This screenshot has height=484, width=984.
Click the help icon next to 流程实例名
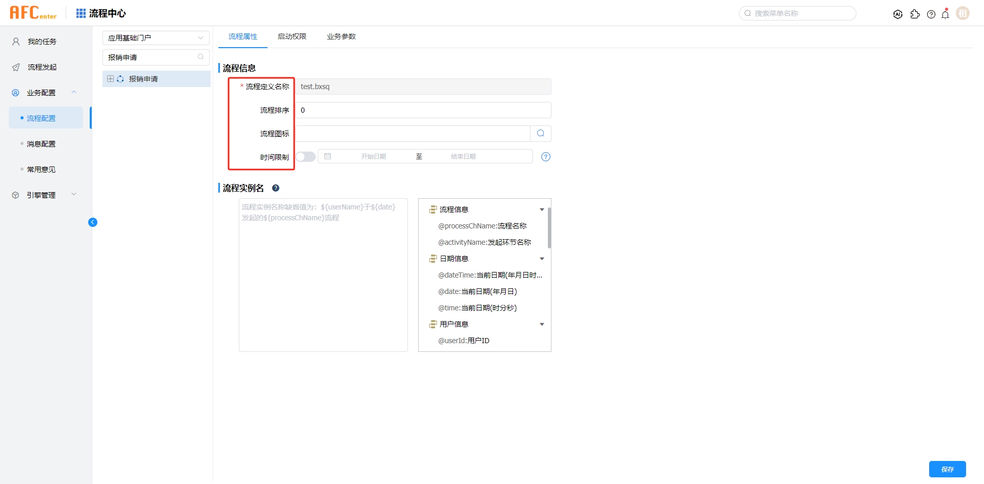[276, 188]
